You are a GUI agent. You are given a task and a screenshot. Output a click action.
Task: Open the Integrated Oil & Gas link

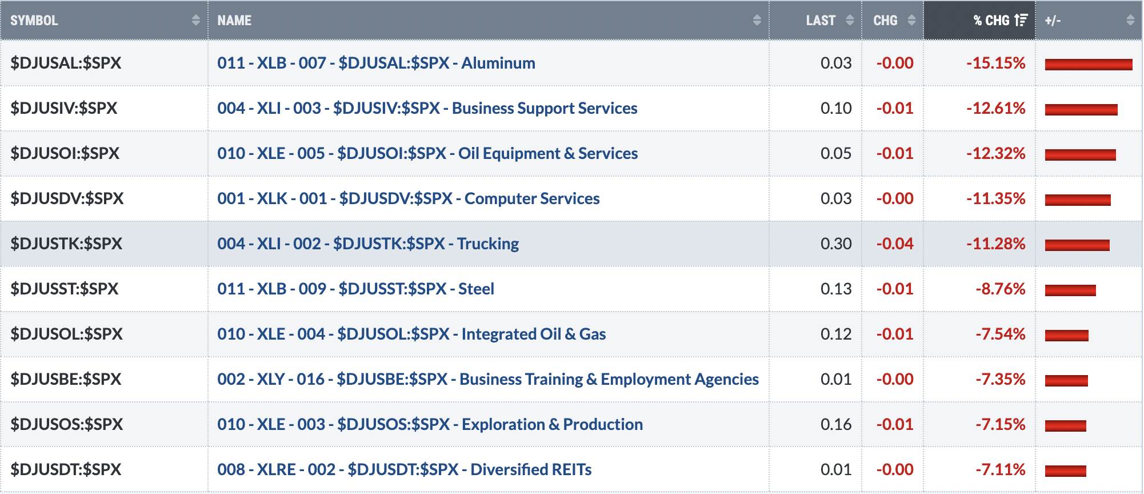click(x=411, y=334)
